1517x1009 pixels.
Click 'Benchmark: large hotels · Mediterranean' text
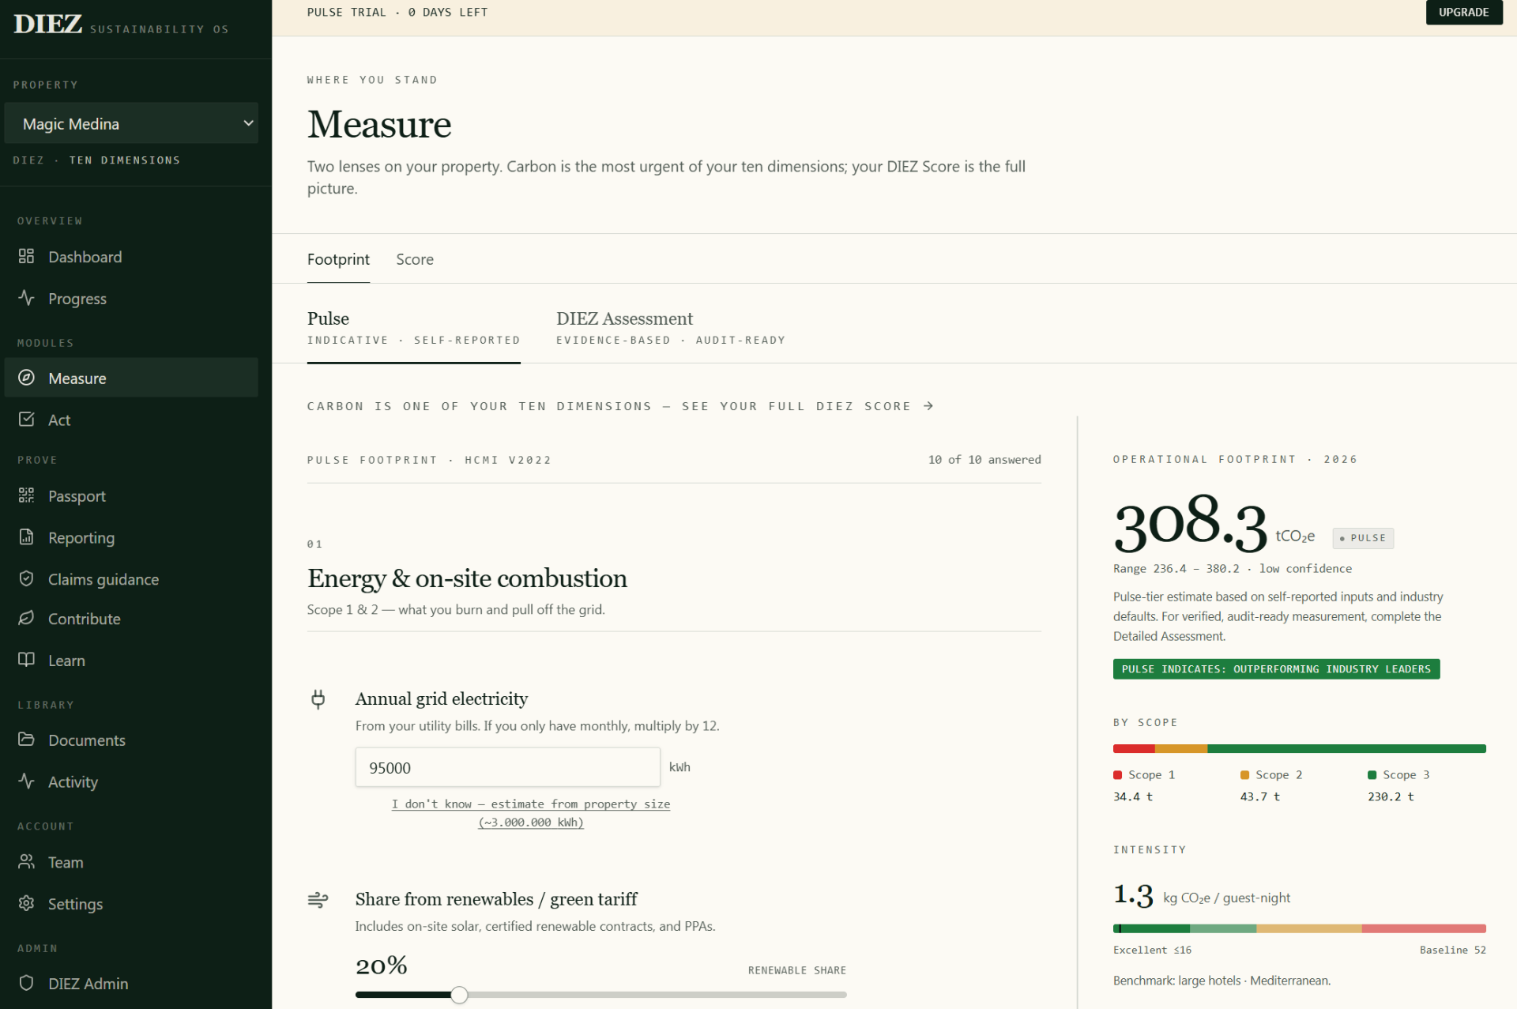tap(1222, 981)
